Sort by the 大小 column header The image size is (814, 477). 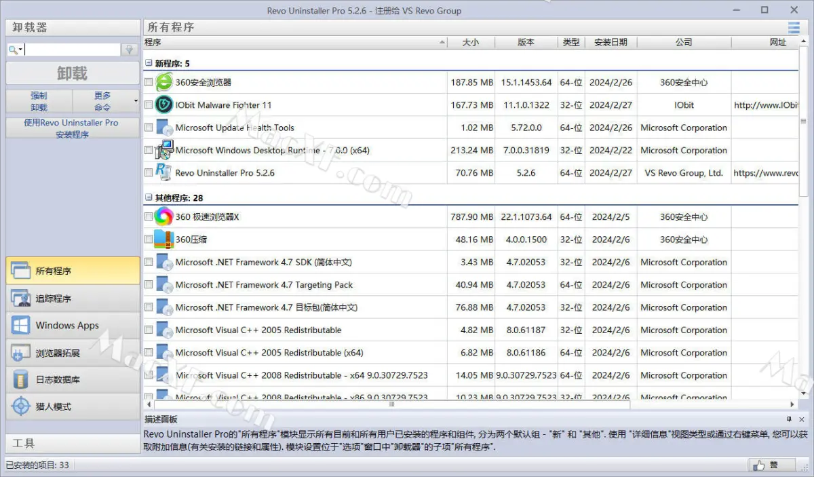tap(471, 42)
